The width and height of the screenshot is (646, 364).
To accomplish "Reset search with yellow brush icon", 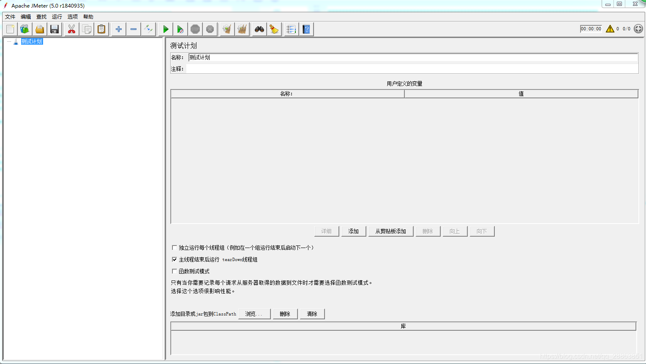I will click(x=274, y=29).
